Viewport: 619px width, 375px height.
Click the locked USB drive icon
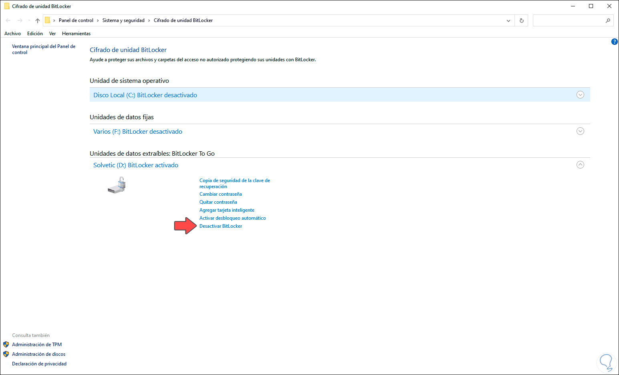117,186
